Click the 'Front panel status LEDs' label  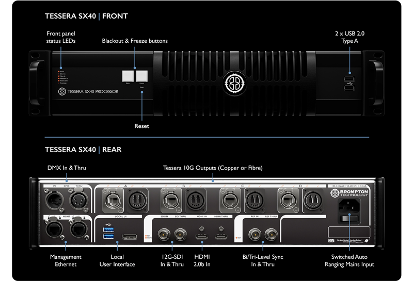[x=61, y=37]
